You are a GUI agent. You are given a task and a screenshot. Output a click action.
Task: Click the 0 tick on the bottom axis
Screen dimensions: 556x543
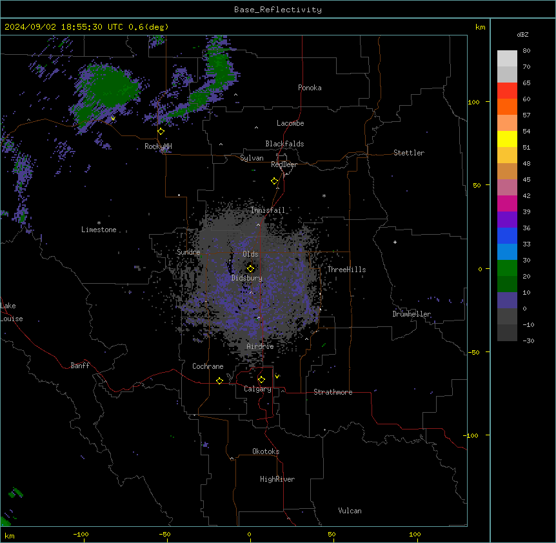click(x=249, y=534)
